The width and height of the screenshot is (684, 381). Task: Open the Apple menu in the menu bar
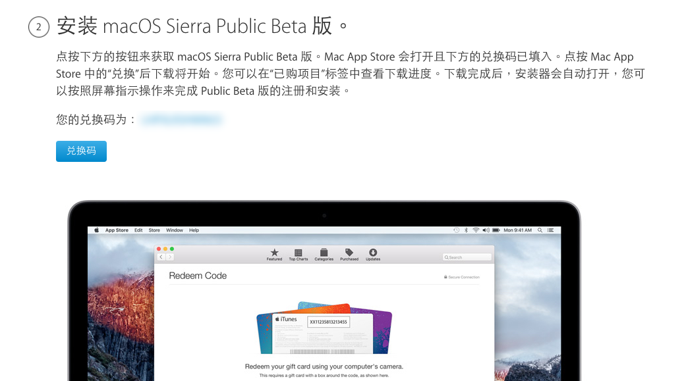coord(96,230)
